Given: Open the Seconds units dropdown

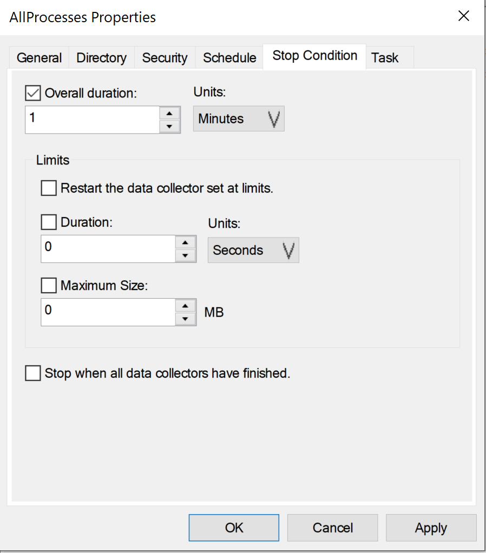Looking at the screenshot, I should click(253, 251).
